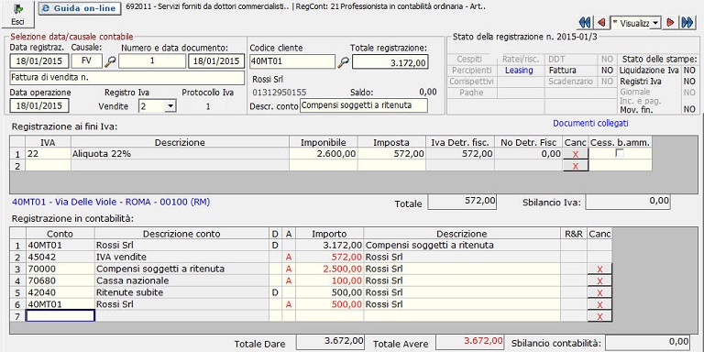Click the Totale registrazione field 3.172,00
704x352 pixels.
[390, 62]
